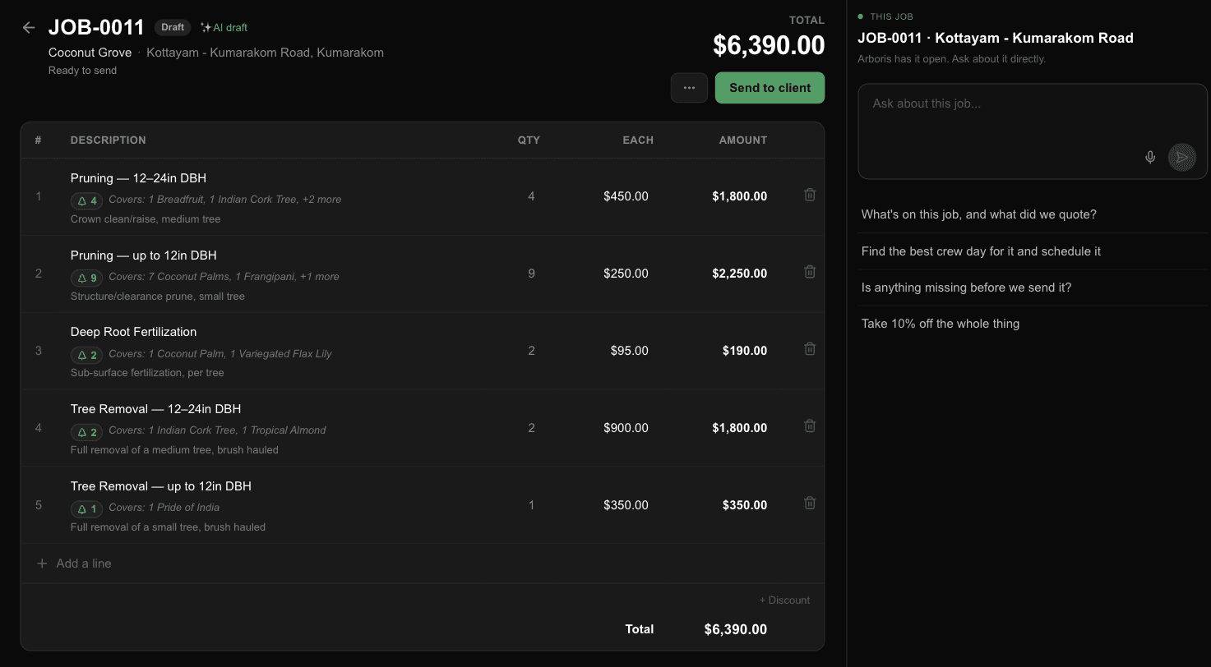Click Add a line
The image size is (1211, 667).
[x=74, y=563]
